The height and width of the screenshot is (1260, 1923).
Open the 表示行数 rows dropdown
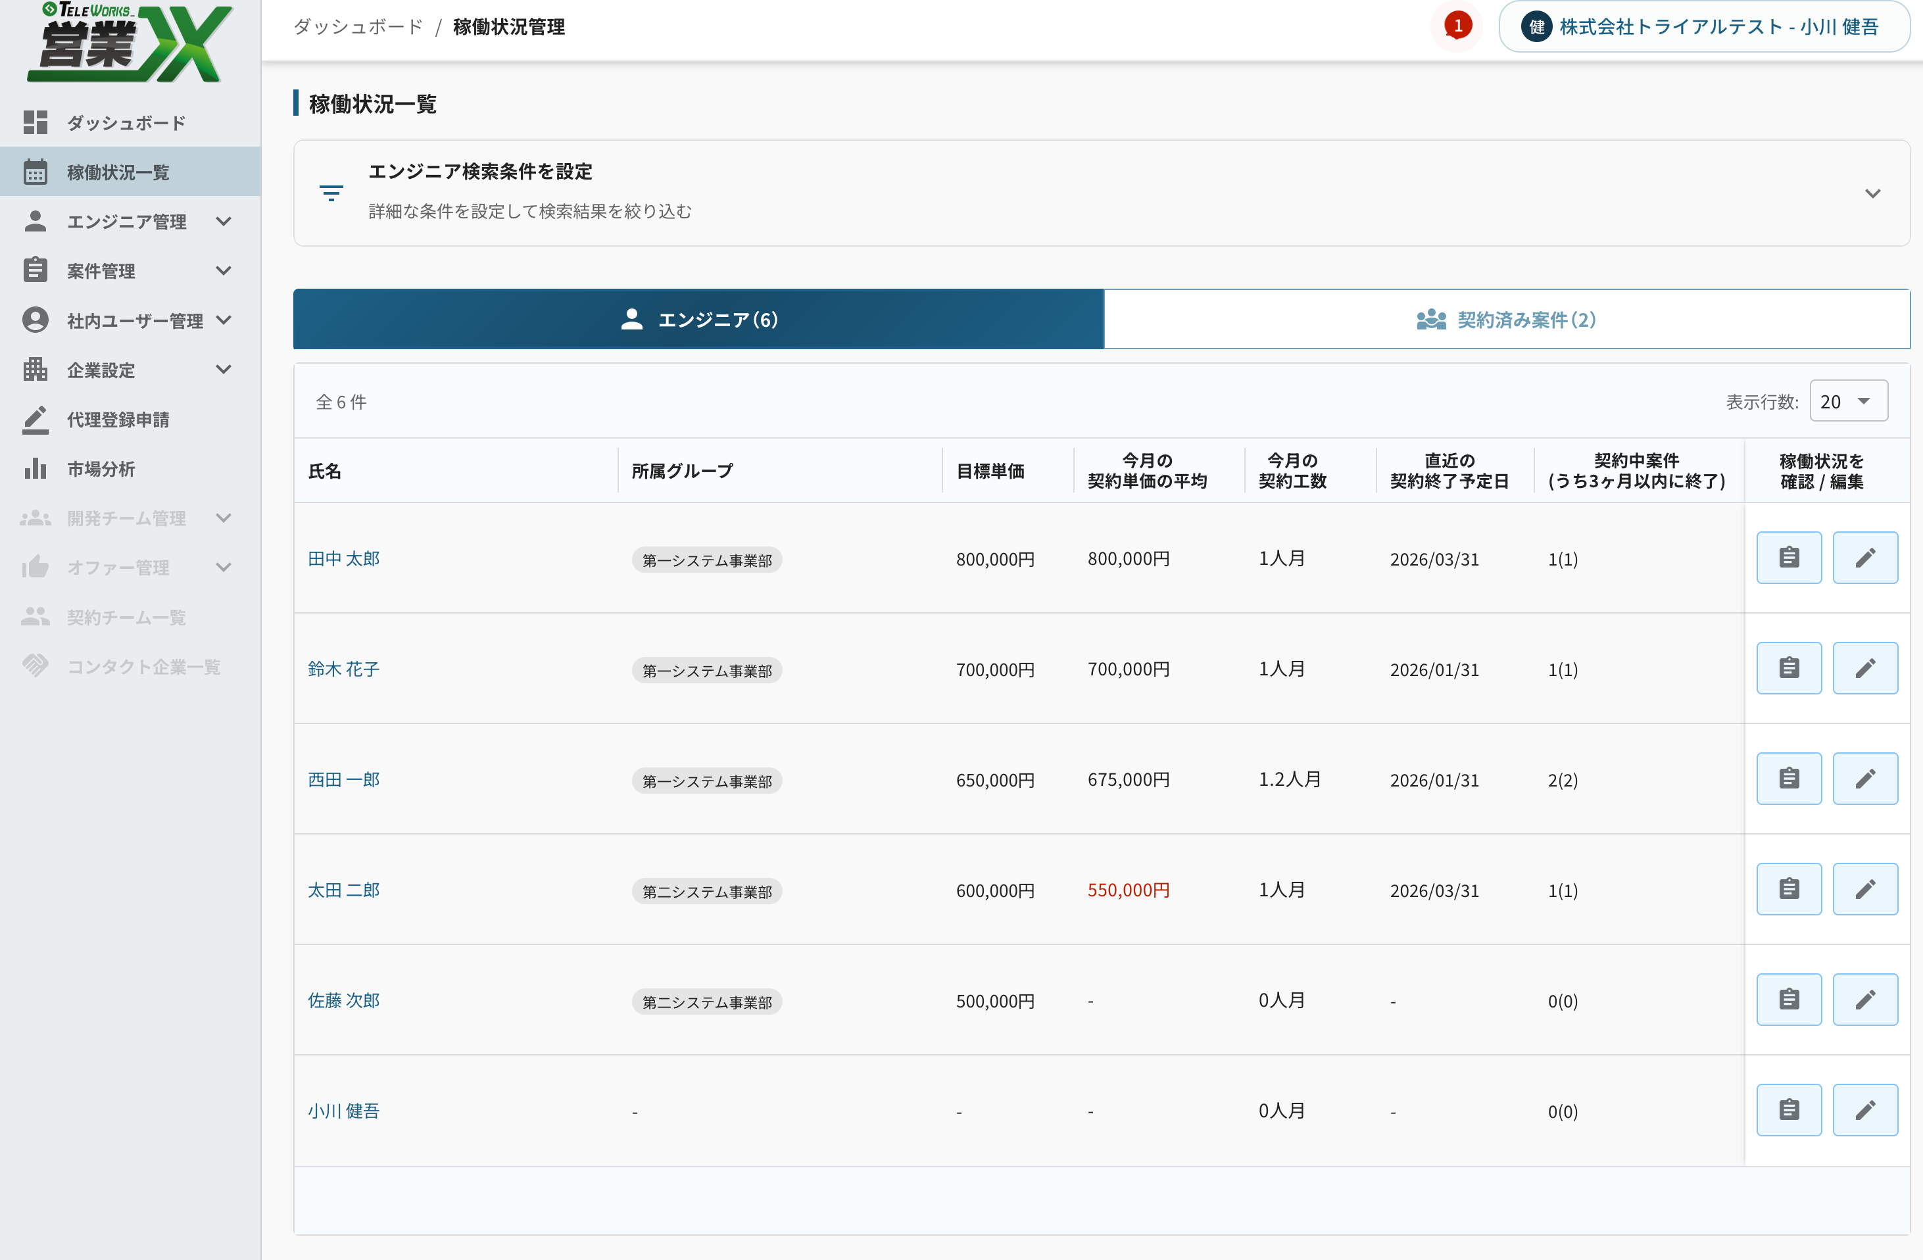coord(1848,401)
